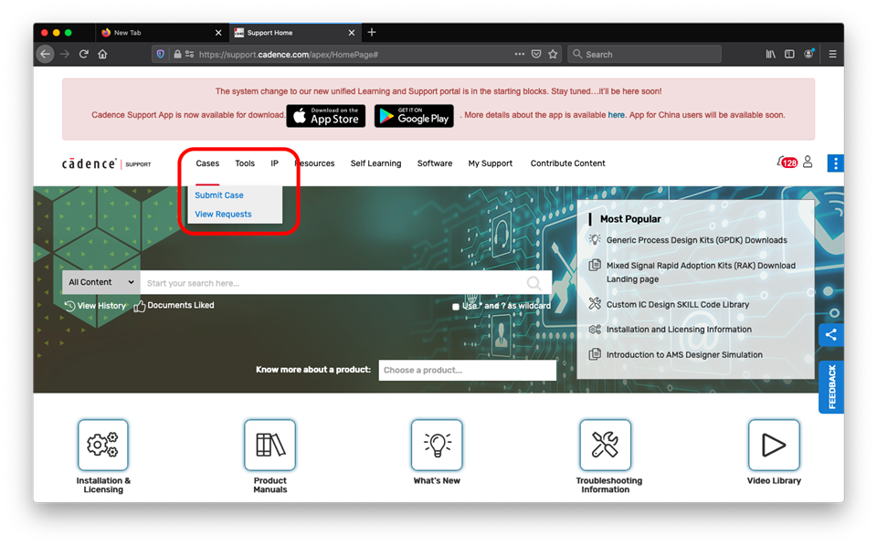Open the Choose a product combo box

(468, 370)
